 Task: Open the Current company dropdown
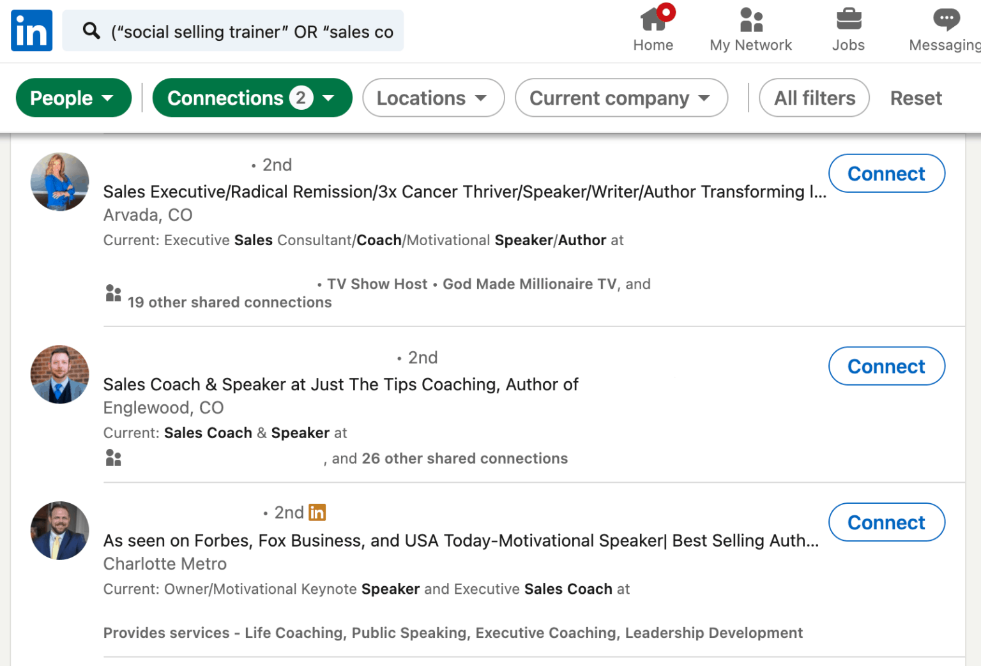620,98
